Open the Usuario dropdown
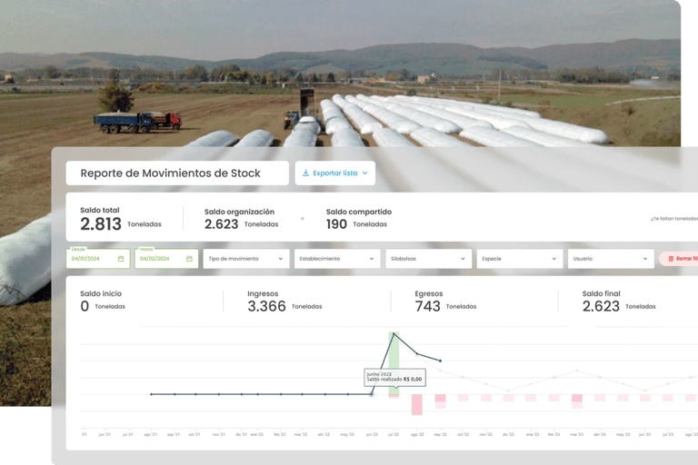Viewport: 698px width, 465px height. [x=611, y=259]
